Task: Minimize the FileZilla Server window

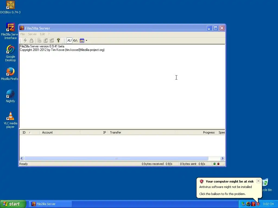Action: 209,28
